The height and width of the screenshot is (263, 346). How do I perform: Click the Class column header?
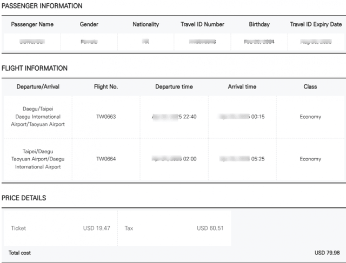[310, 87]
